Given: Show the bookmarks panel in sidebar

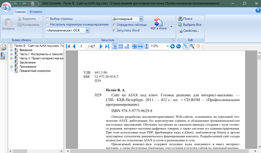Looking at the screenshot, I should [3, 56].
